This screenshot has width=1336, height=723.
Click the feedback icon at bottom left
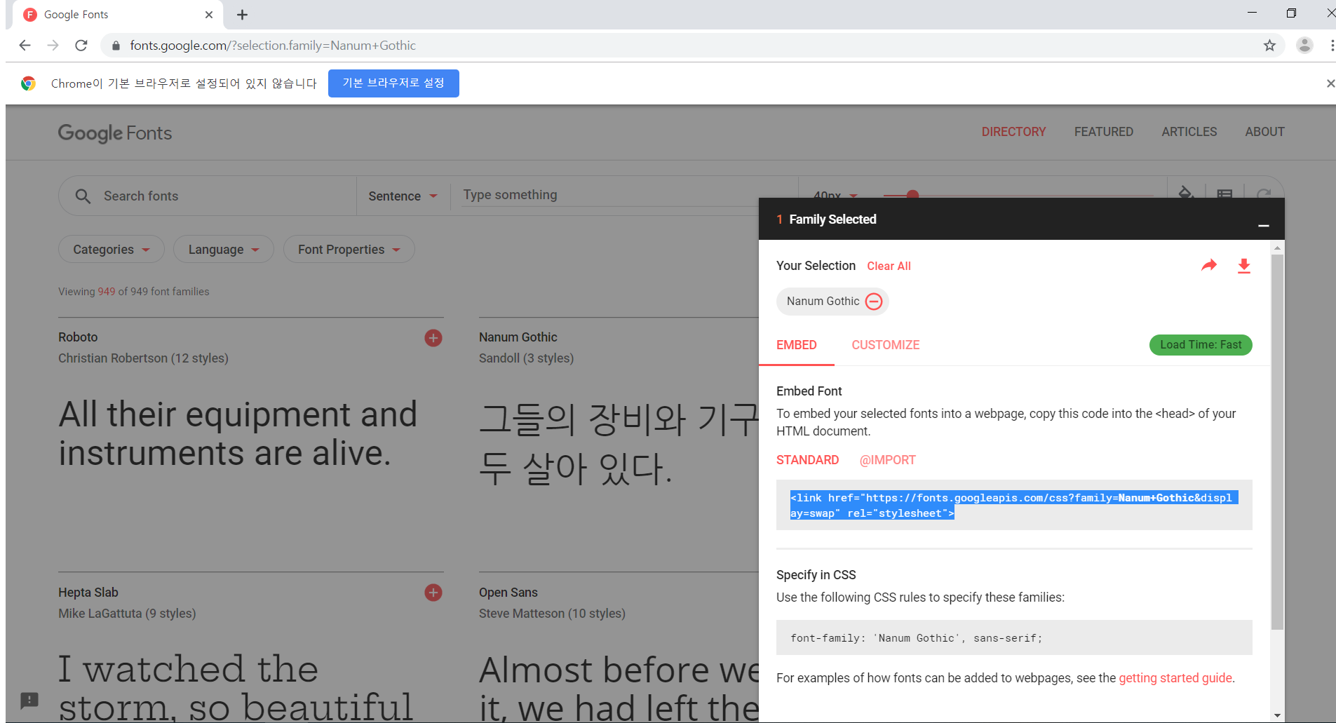pyautogui.click(x=29, y=700)
